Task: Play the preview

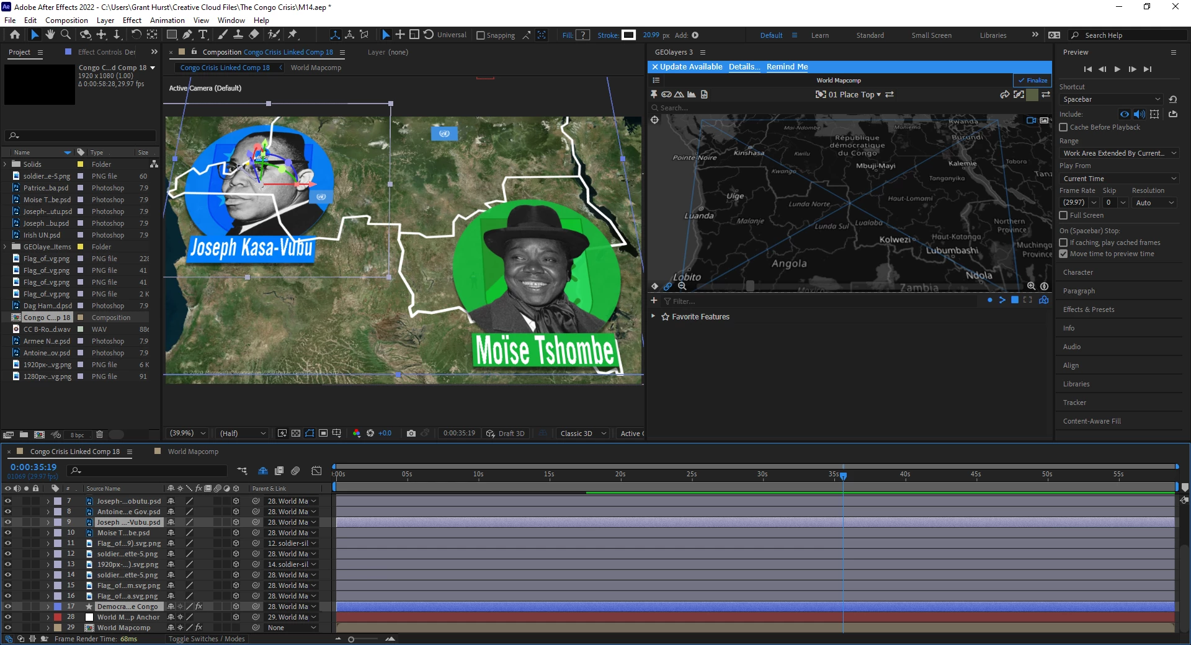Action: pos(1117,69)
